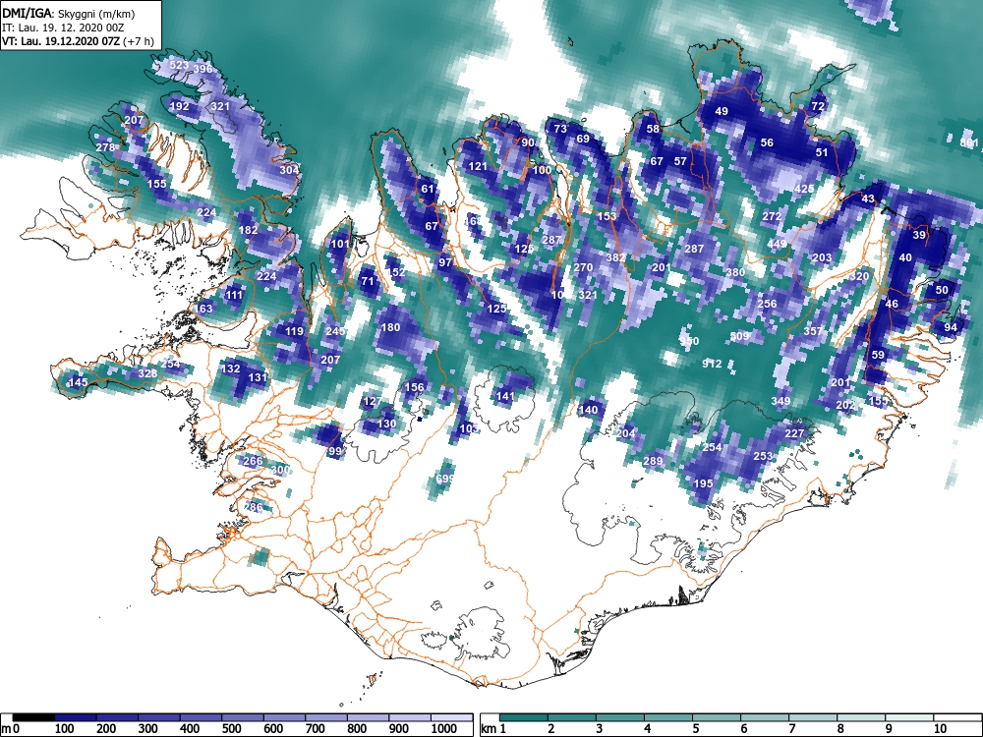The height and width of the screenshot is (737, 983).
Task: Select the map value 69
Action: pos(583,139)
